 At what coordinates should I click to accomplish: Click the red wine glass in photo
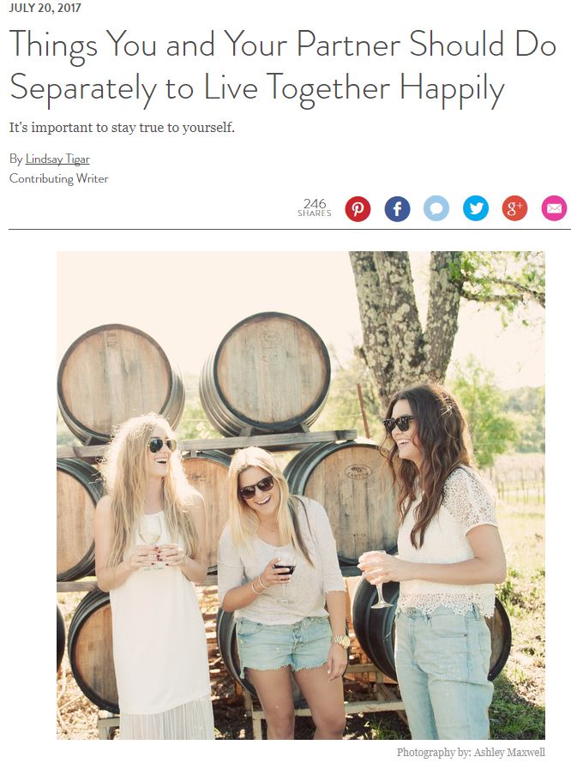[x=285, y=569]
